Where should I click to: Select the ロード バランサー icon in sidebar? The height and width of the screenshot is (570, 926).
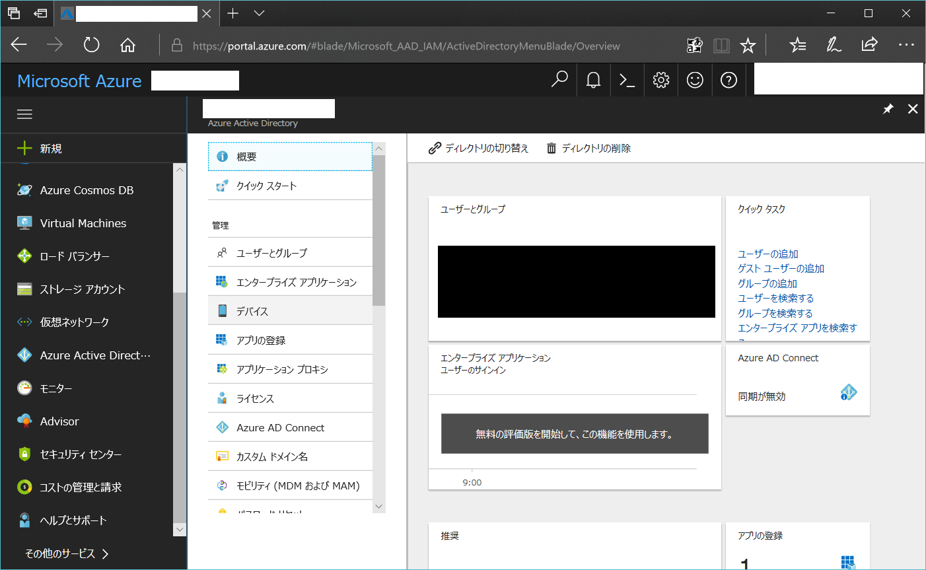click(x=24, y=256)
